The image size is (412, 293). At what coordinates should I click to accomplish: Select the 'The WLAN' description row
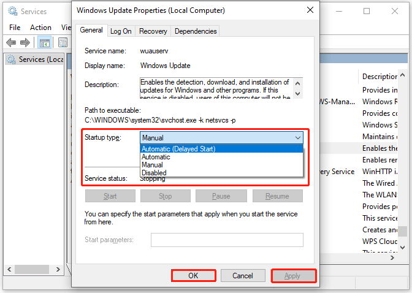pos(380,195)
